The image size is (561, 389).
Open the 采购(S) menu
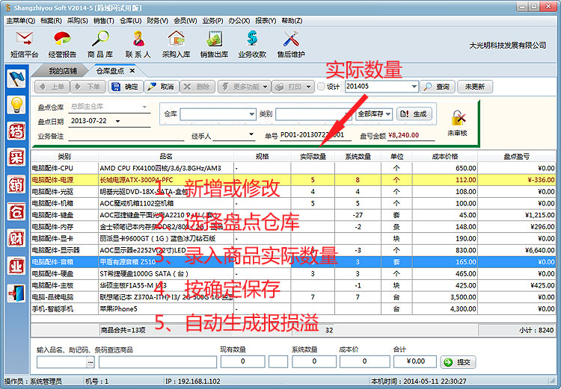[x=78, y=21]
